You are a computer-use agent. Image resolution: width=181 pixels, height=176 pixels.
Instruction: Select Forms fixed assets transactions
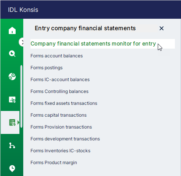coord(64,103)
